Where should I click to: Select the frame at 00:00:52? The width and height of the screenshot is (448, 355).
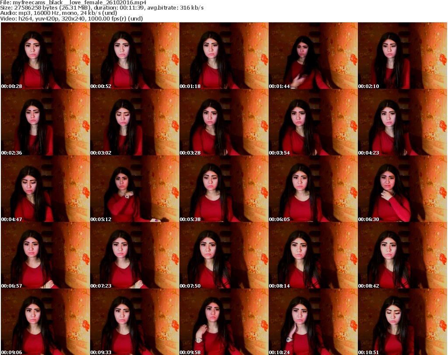coord(135,56)
